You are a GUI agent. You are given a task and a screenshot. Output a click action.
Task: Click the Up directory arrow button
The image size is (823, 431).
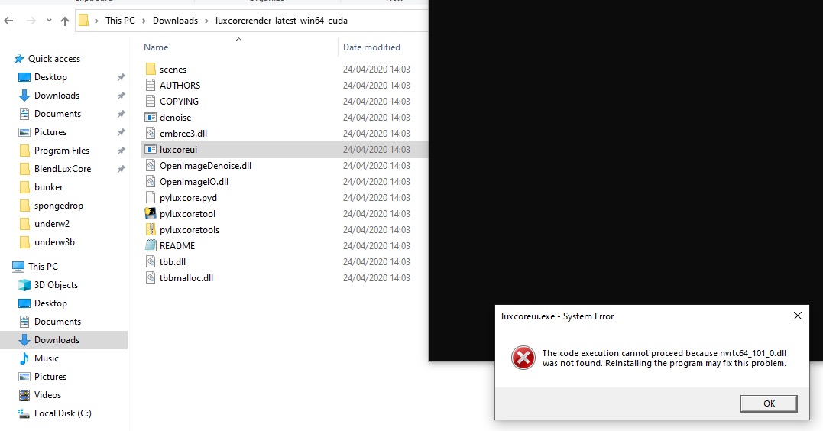[65, 21]
